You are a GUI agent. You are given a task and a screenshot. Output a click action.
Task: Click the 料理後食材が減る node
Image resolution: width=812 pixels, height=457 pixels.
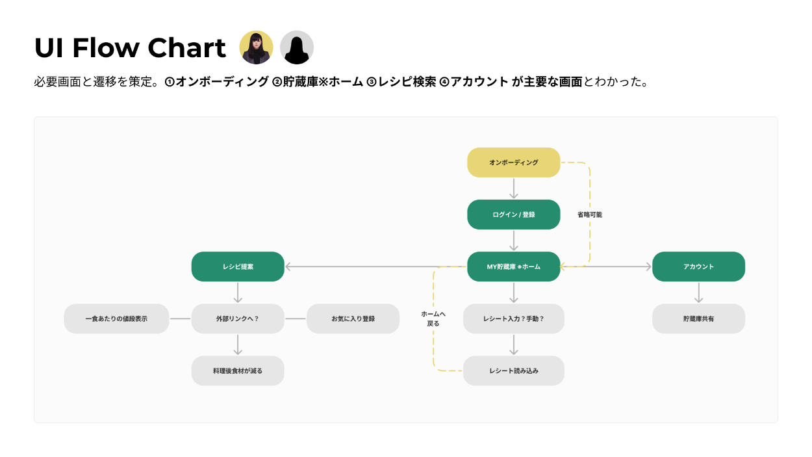click(x=238, y=371)
